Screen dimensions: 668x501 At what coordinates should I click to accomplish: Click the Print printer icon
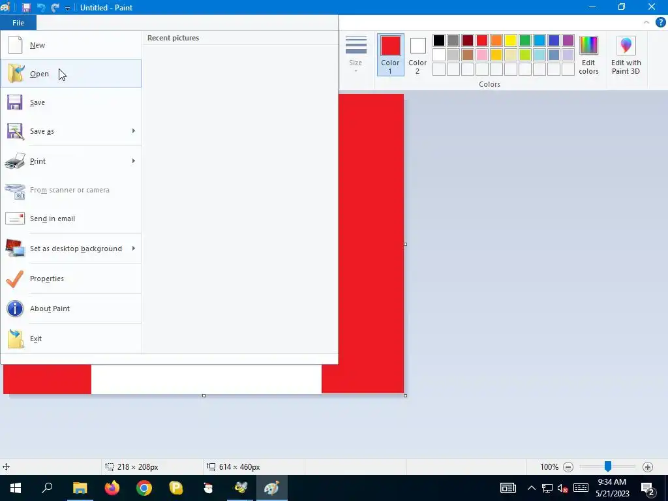click(15, 161)
